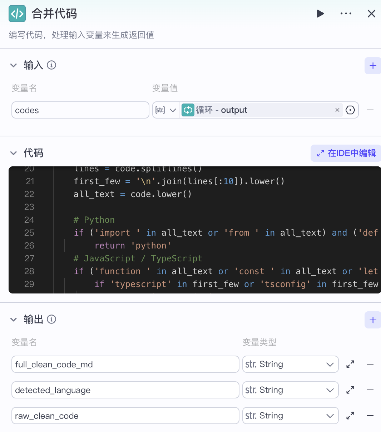Expand the full_clean_code_md output row
Viewport: 381px width, 432px height.
[x=350, y=364]
